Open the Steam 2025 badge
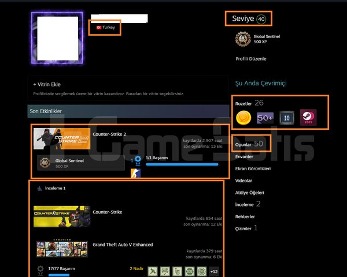 click(x=308, y=118)
